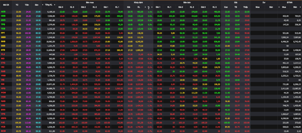Open the GAS stock symbol

coord(3,101)
